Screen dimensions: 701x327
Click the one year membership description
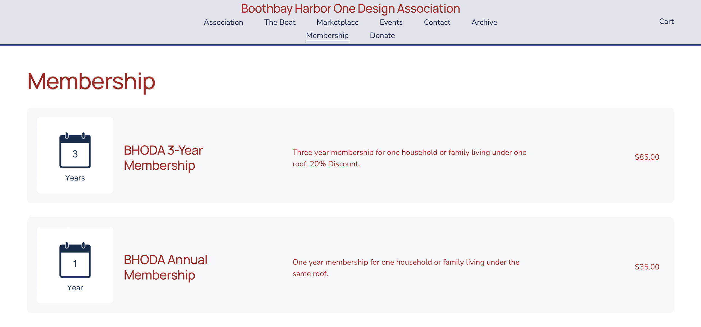click(x=406, y=268)
